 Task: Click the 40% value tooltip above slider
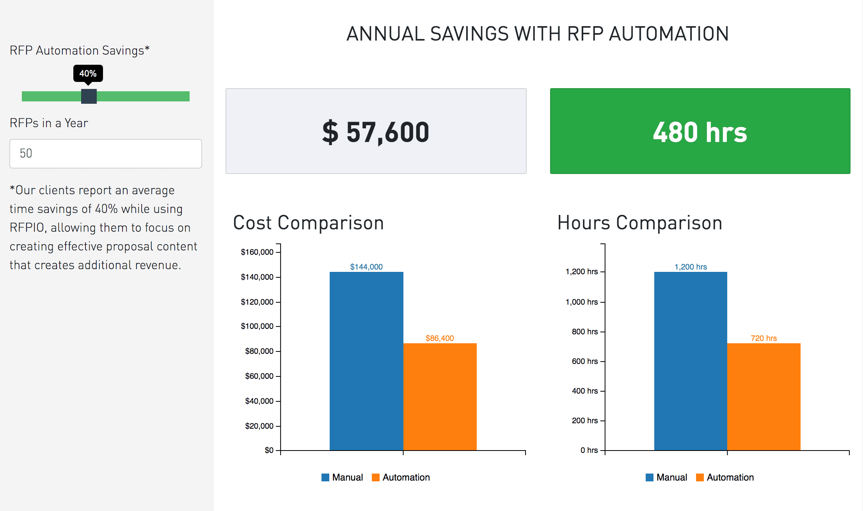pyautogui.click(x=87, y=73)
